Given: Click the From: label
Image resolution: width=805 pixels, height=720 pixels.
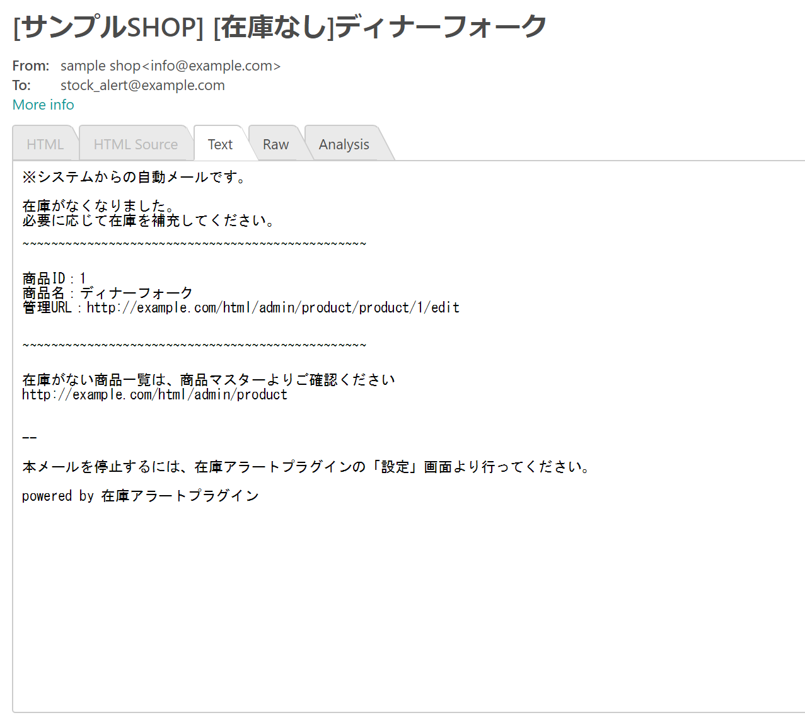Looking at the screenshot, I should [x=30, y=66].
